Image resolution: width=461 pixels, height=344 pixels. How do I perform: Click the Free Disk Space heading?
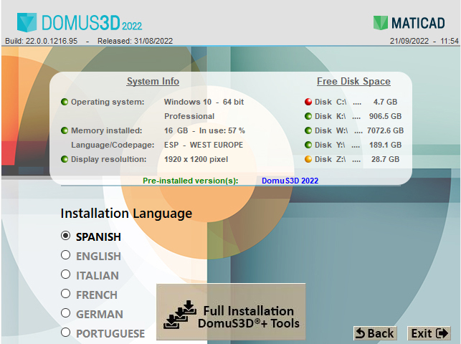coord(353,82)
